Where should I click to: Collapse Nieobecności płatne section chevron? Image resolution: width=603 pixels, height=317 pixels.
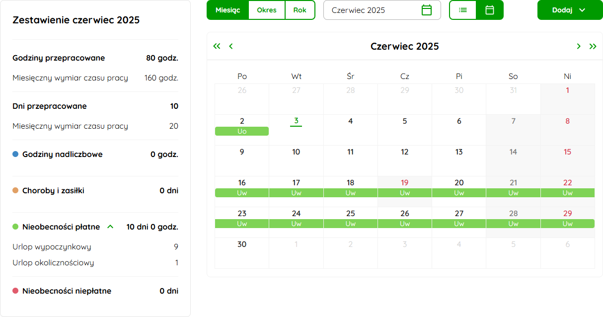(110, 227)
